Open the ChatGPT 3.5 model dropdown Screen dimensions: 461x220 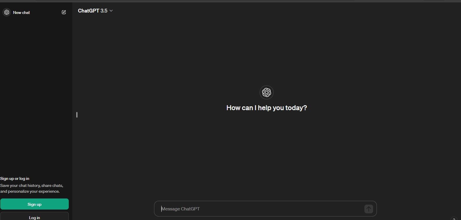[x=95, y=11]
